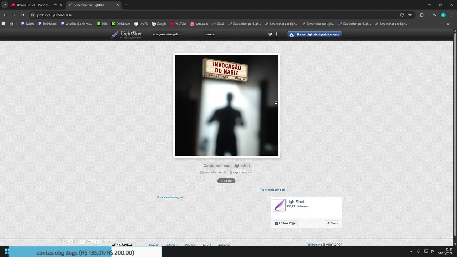
Task: Click the X Postar button
Action: [226, 181]
